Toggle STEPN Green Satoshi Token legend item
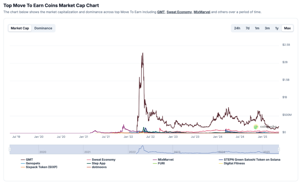 click(x=249, y=160)
